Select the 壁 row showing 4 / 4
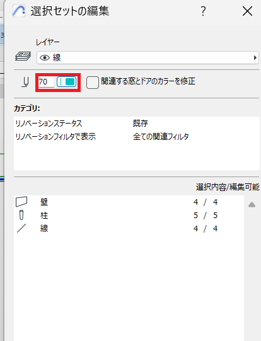 [129, 202]
